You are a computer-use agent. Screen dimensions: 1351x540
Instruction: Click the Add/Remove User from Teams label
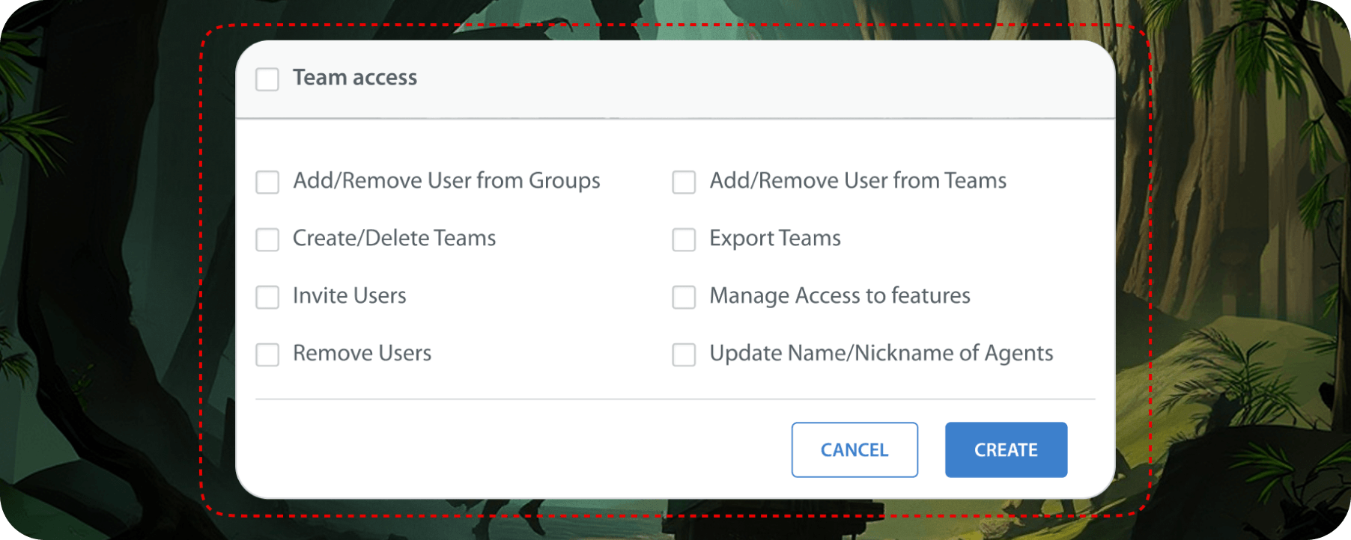tap(858, 180)
